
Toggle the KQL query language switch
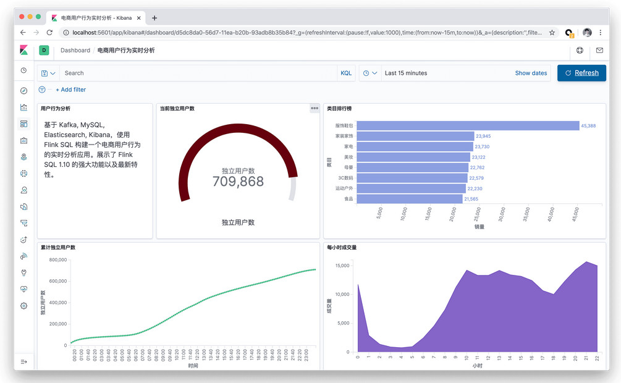[x=346, y=73]
